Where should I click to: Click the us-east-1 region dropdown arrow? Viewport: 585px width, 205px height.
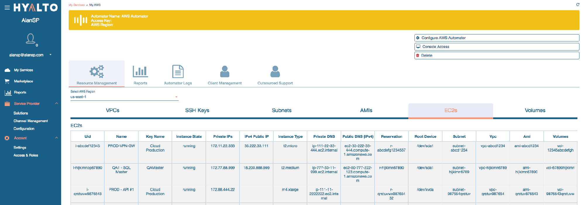[x=176, y=97]
